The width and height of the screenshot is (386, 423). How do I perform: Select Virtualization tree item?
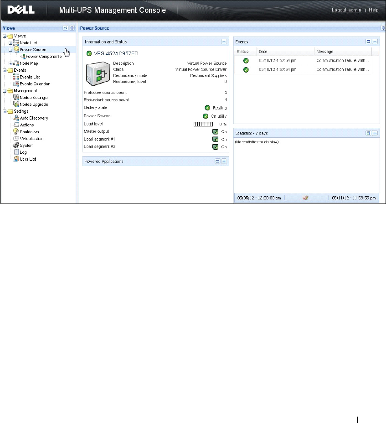[x=31, y=139]
